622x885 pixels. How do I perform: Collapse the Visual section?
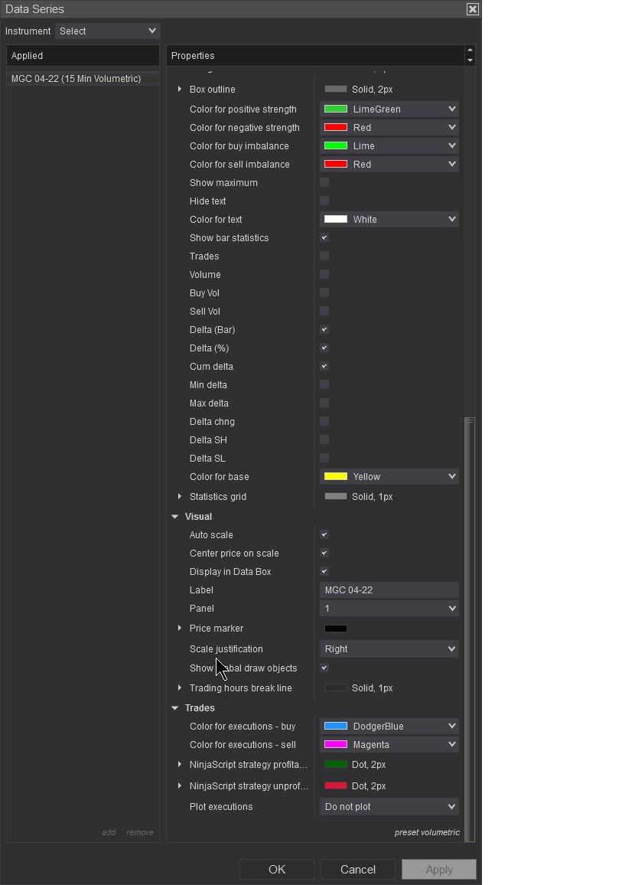tap(175, 517)
